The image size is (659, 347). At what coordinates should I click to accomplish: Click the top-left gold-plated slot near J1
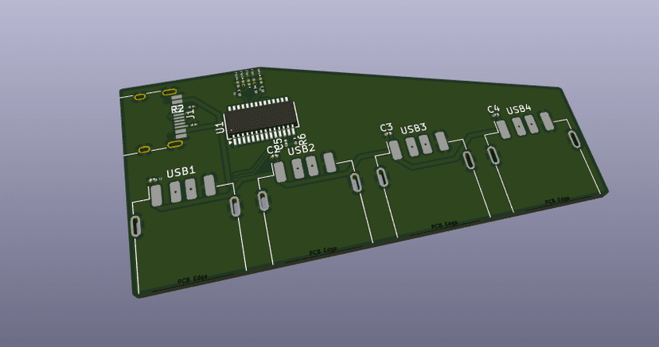[x=139, y=97]
